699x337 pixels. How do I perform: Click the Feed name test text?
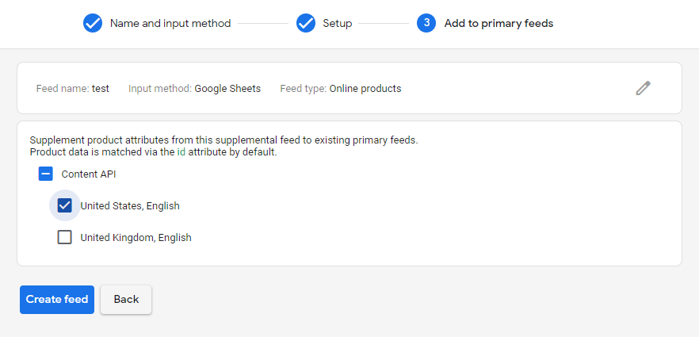click(73, 89)
